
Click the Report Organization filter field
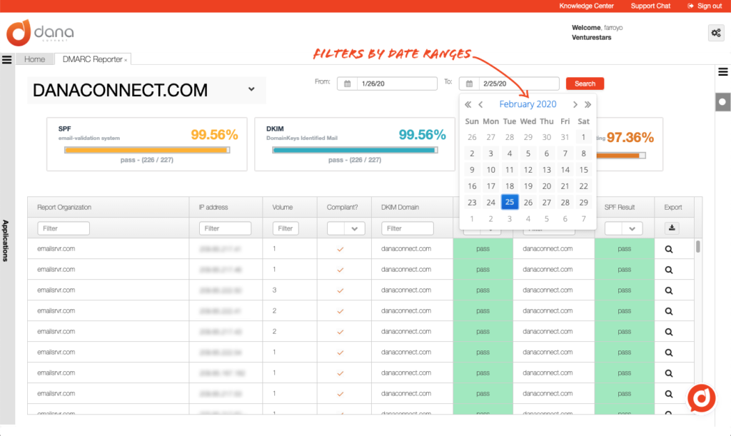tap(64, 228)
